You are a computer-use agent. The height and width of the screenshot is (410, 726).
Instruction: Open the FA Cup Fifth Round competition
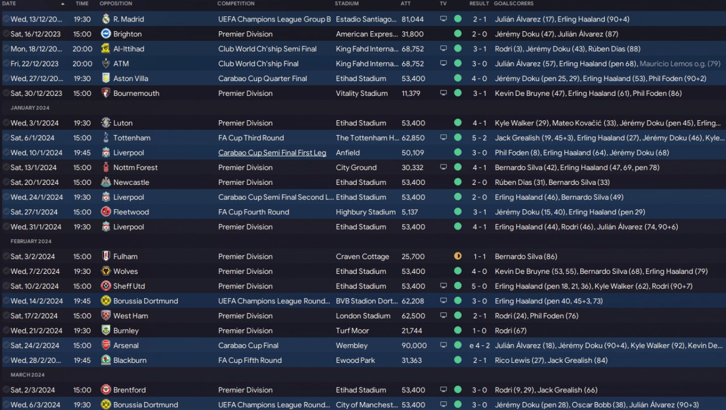[250, 360]
